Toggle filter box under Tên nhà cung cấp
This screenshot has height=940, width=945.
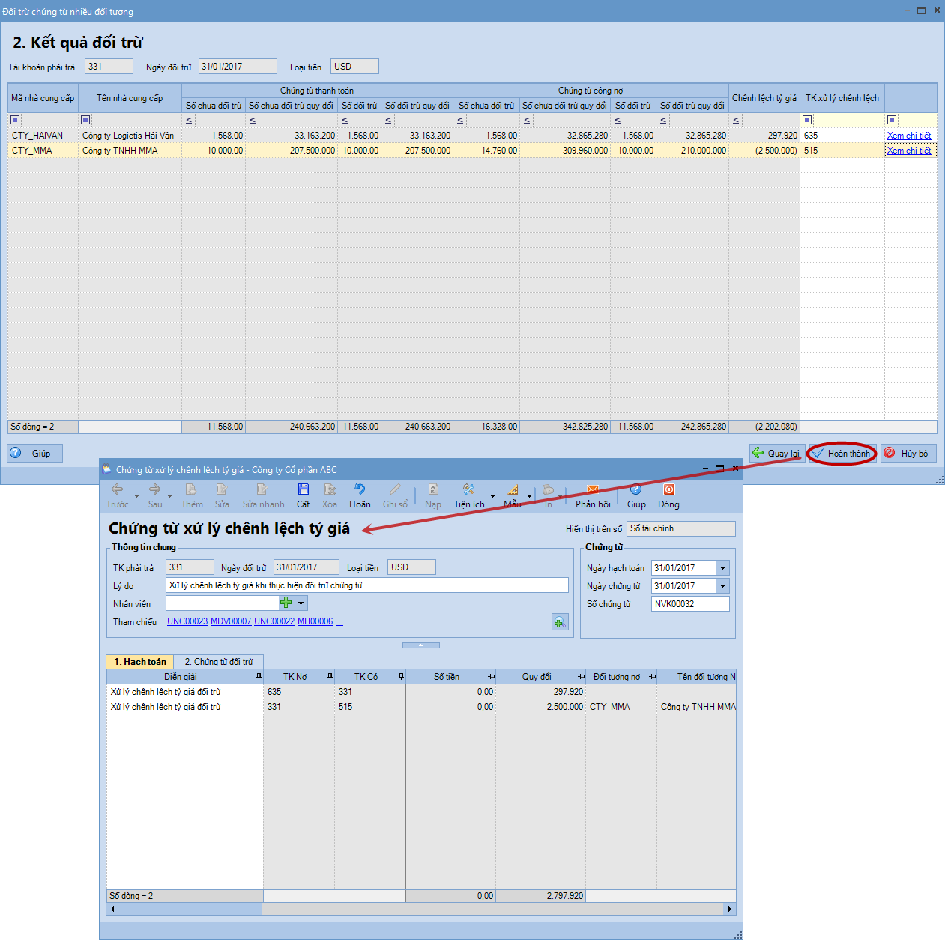[x=85, y=120]
